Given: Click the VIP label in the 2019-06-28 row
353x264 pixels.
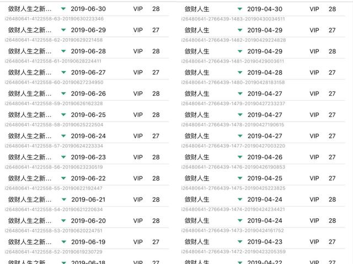Looking at the screenshot, I should click(x=138, y=51).
